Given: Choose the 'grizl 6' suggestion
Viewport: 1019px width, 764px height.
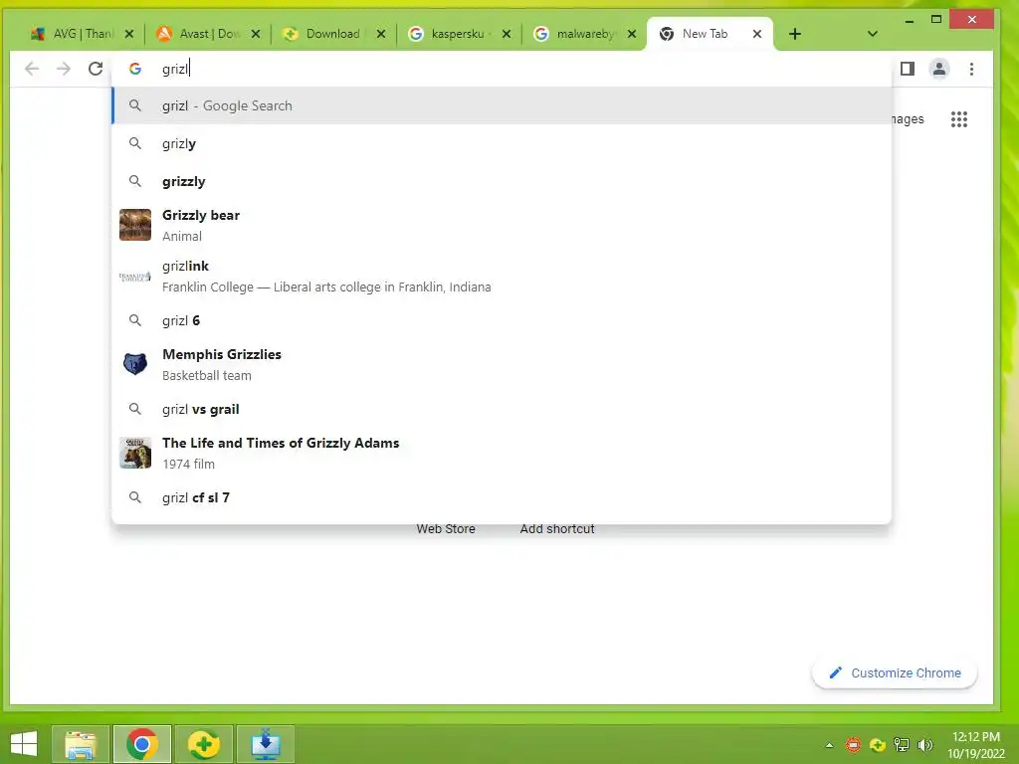Looking at the screenshot, I should point(502,320).
